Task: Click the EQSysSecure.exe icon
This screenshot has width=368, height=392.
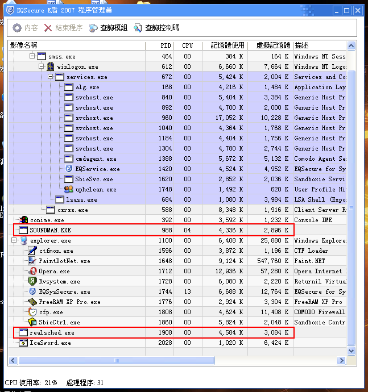Action: click(x=32, y=291)
